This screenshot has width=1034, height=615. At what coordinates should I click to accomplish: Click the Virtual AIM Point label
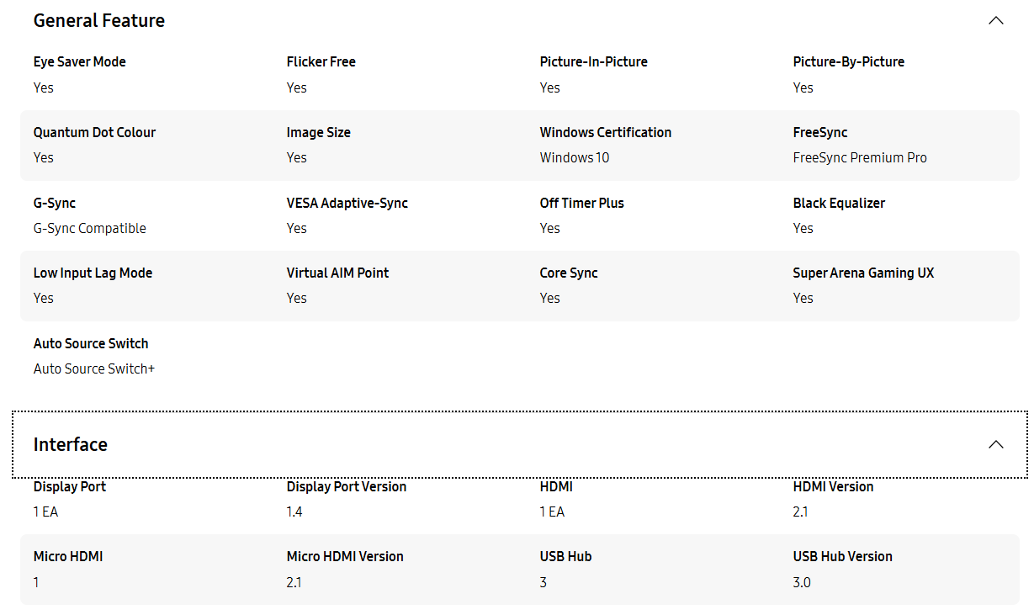[x=337, y=273]
